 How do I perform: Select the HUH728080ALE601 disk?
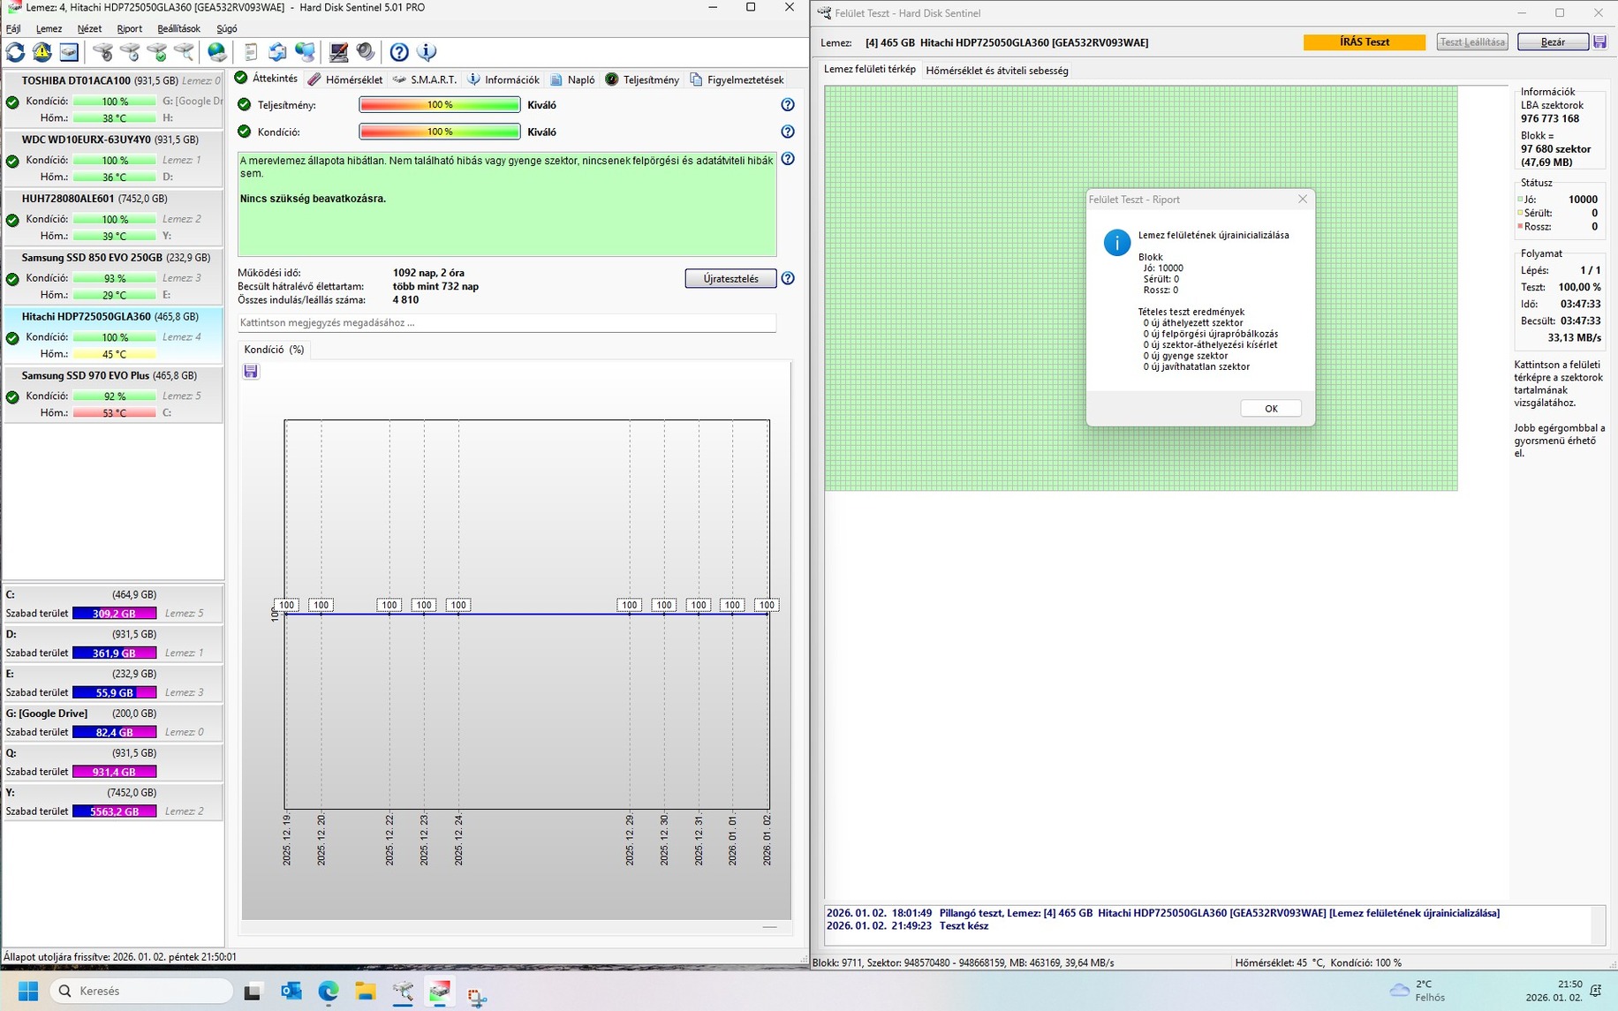(113, 218)
